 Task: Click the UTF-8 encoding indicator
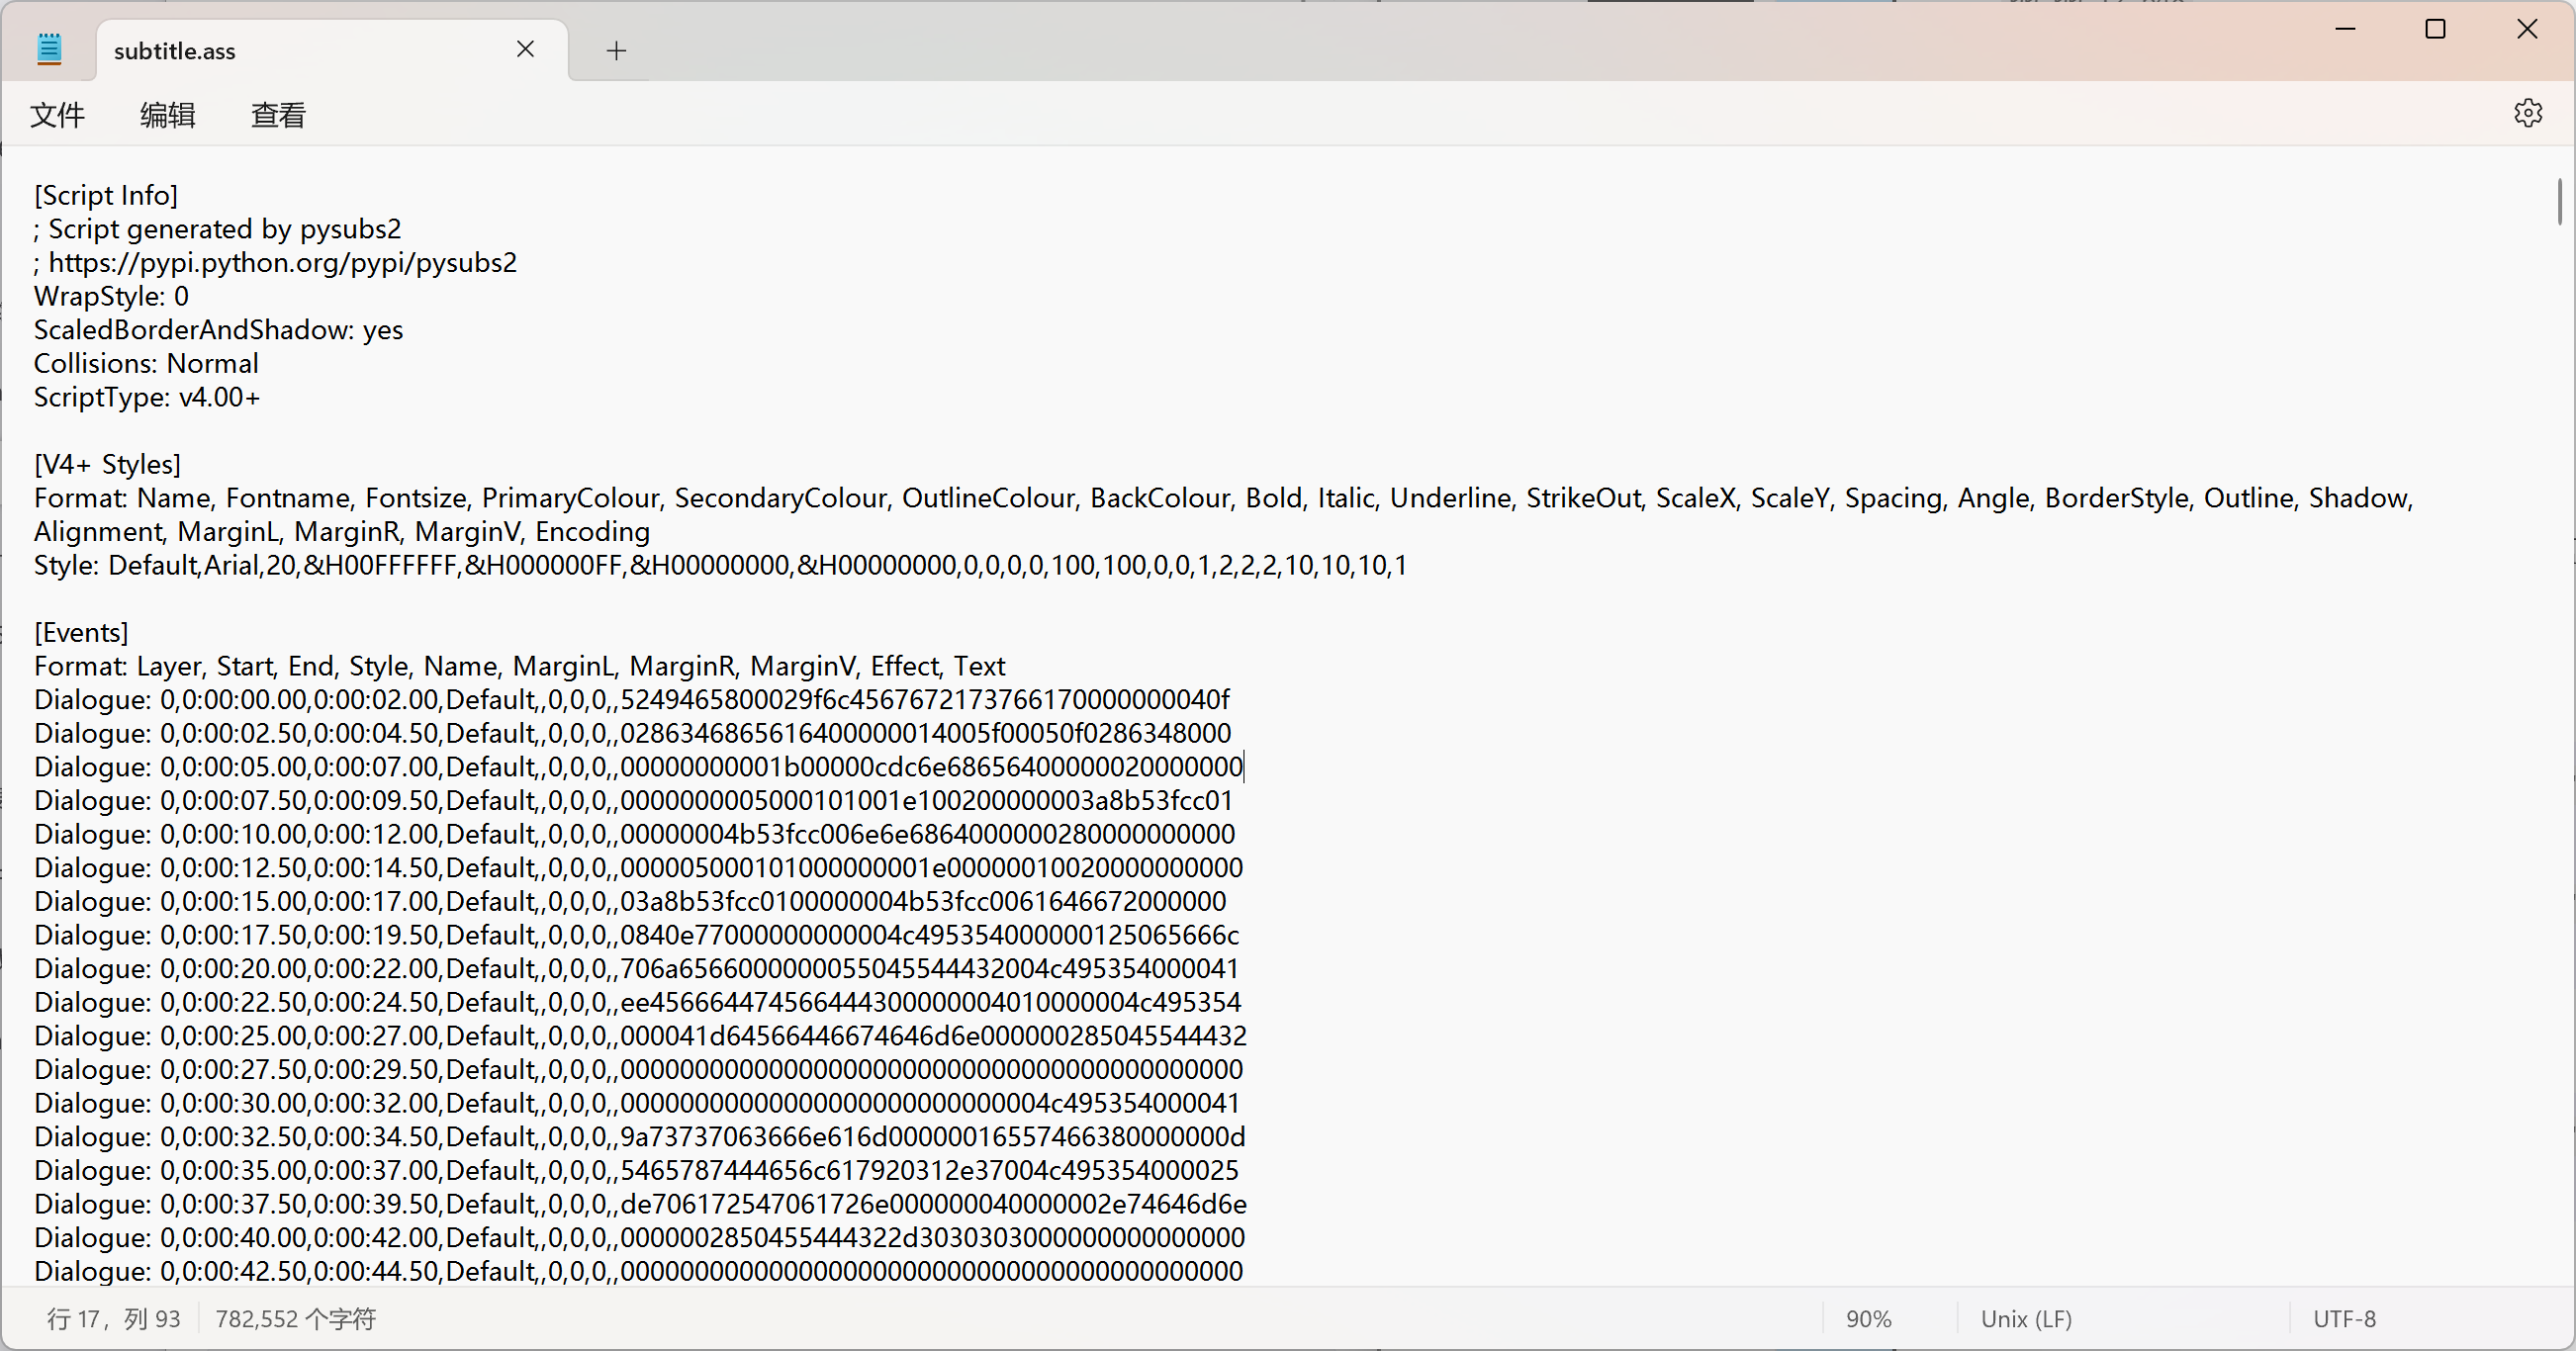2343,1319
